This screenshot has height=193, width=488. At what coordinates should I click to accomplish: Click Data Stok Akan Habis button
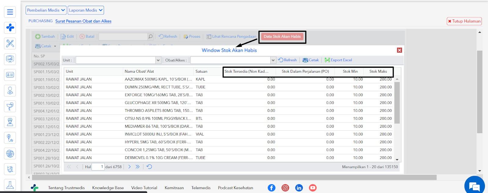(x=282, y=36)
